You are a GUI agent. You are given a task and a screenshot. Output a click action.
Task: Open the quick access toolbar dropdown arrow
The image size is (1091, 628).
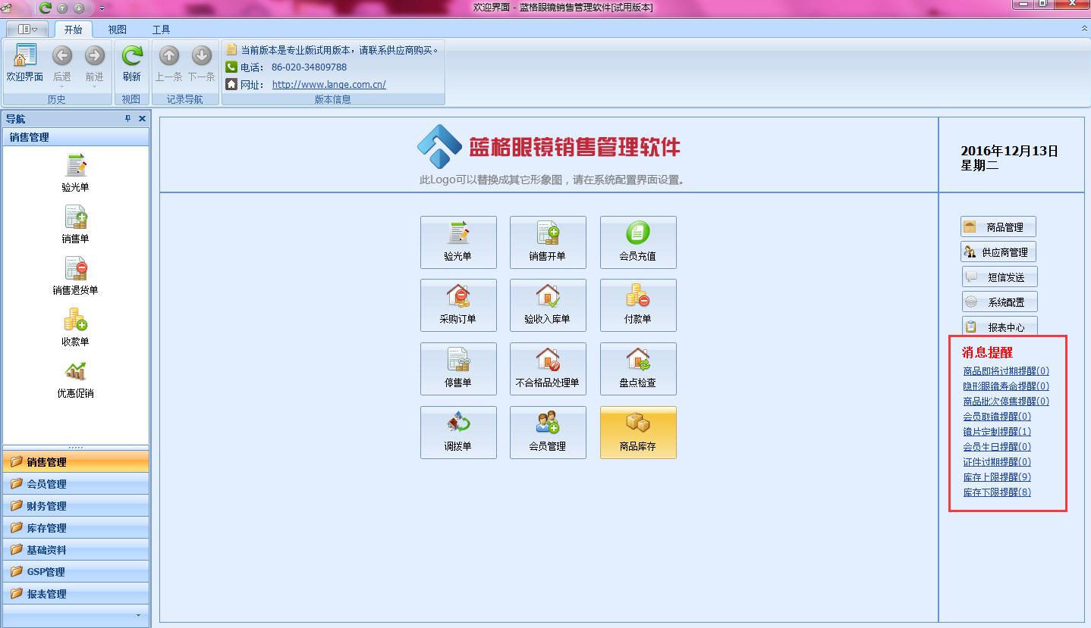[x=102, y=8]
